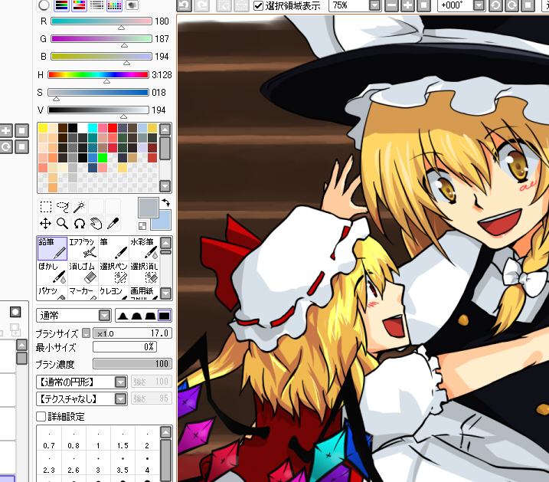Click the Undo arrow button
The width and height of the screenshot is (549, 482).
point(185,5)
